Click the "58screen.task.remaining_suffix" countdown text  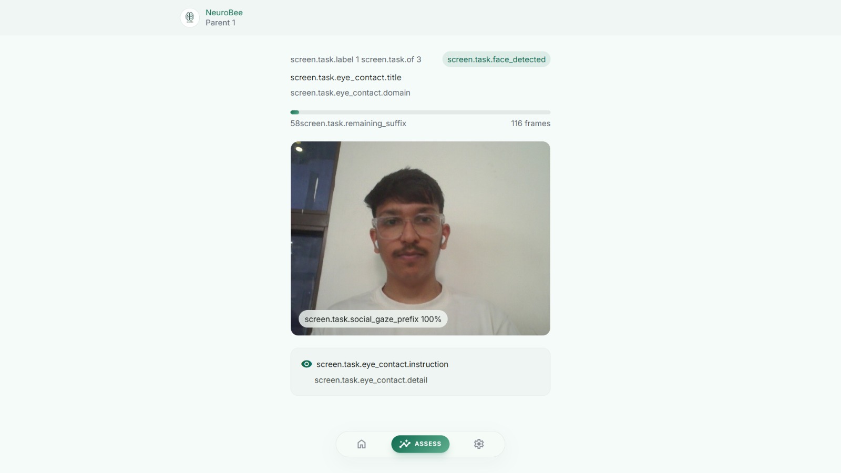[348, 124]
